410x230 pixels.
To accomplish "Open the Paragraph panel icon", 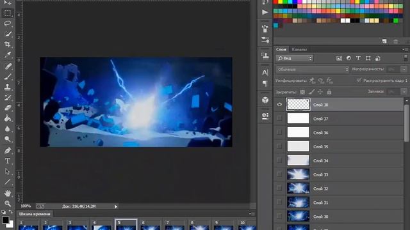I will coord(265,84).
